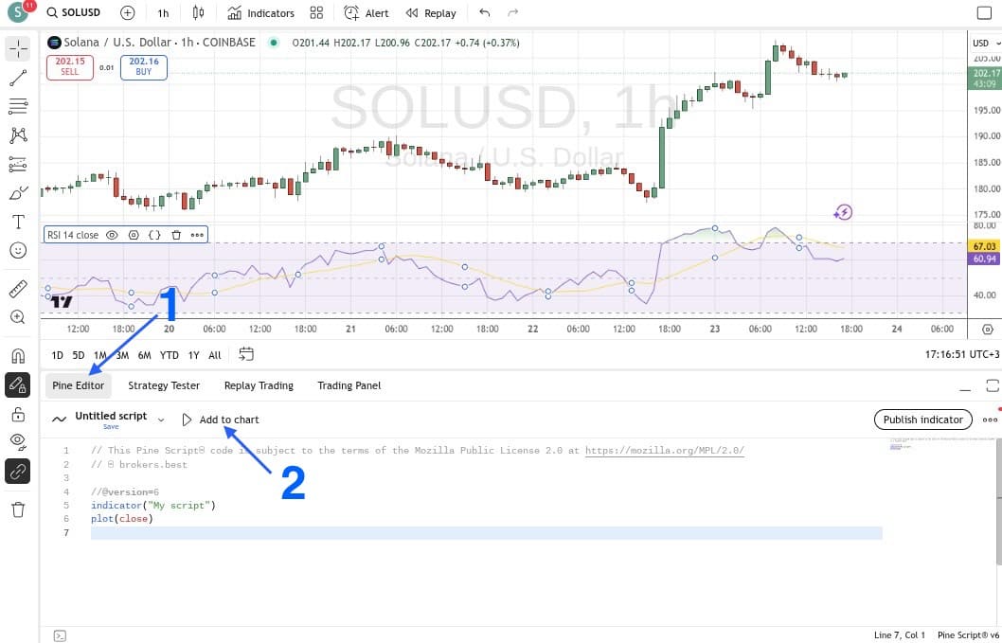Toggle lock all drawing tools
1002x643 pixels.
click(18, 414)
